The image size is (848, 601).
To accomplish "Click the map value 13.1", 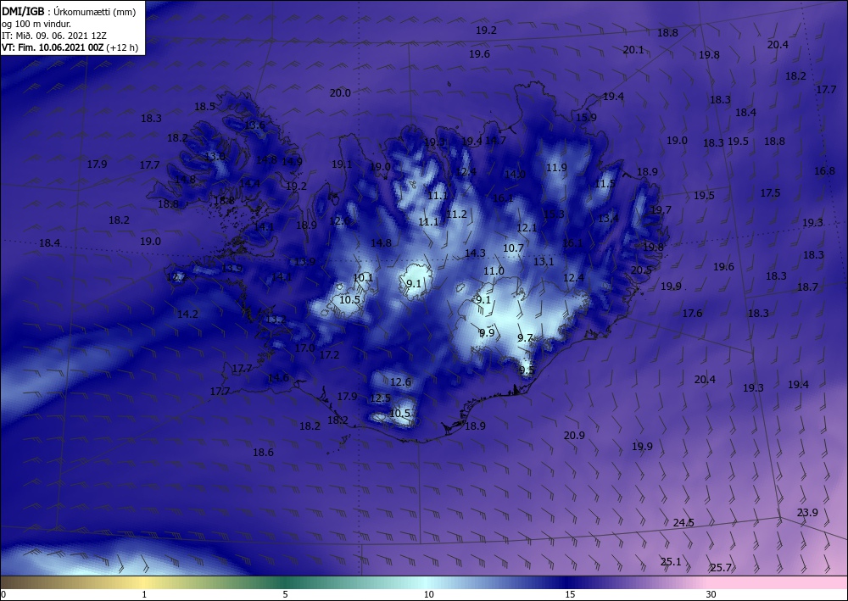I will coord(544,262).
